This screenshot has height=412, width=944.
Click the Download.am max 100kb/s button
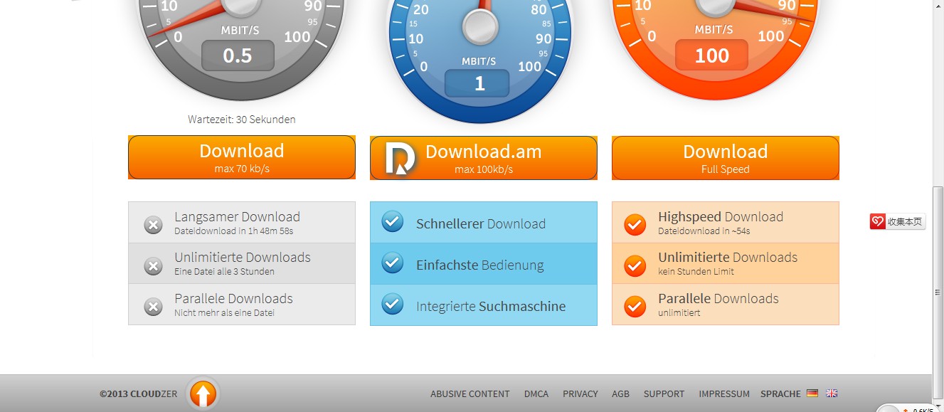(484, 158)
